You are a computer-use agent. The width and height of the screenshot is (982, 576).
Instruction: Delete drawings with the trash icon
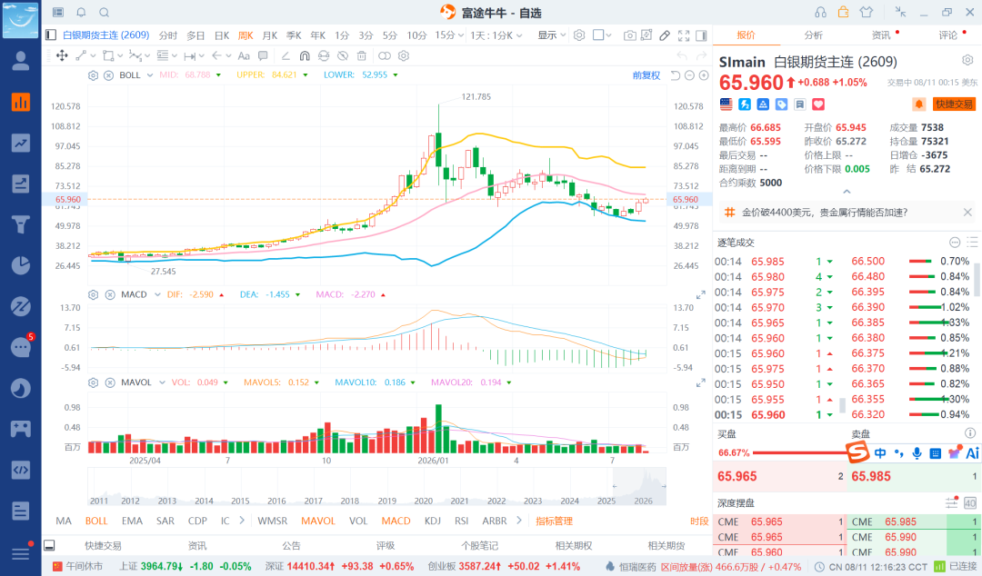pyautogui.click(x=361, y=55)
